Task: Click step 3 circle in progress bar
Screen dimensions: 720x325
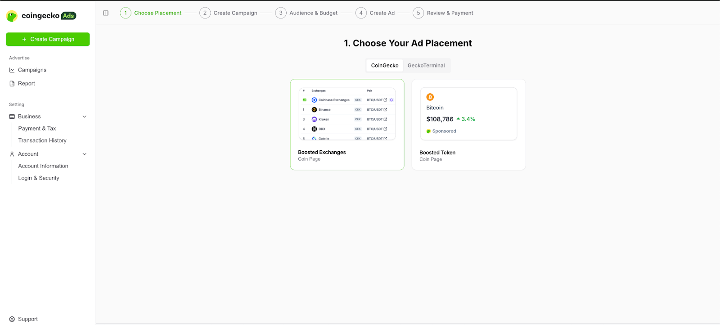Action: (x=281, y=13)
